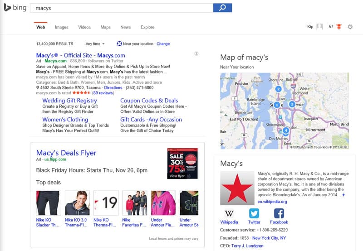Open the Kip account name

(310, 27)
